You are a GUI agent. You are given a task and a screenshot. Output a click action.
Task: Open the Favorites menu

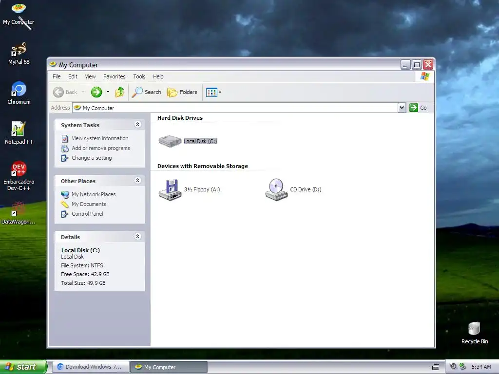coord(114,76)
